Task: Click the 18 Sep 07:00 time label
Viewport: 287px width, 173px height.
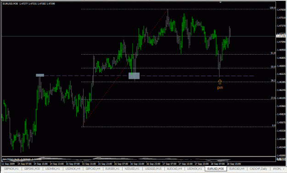Action: tap(218, 164)
